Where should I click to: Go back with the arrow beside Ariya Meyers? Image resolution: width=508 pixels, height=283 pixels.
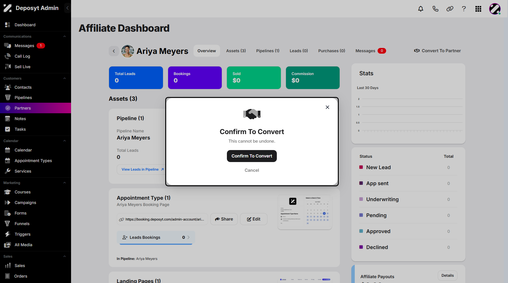(x=114, y=51)
